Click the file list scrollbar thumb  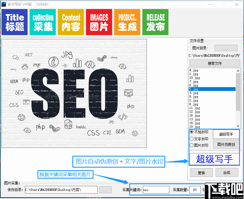(238, 92)
